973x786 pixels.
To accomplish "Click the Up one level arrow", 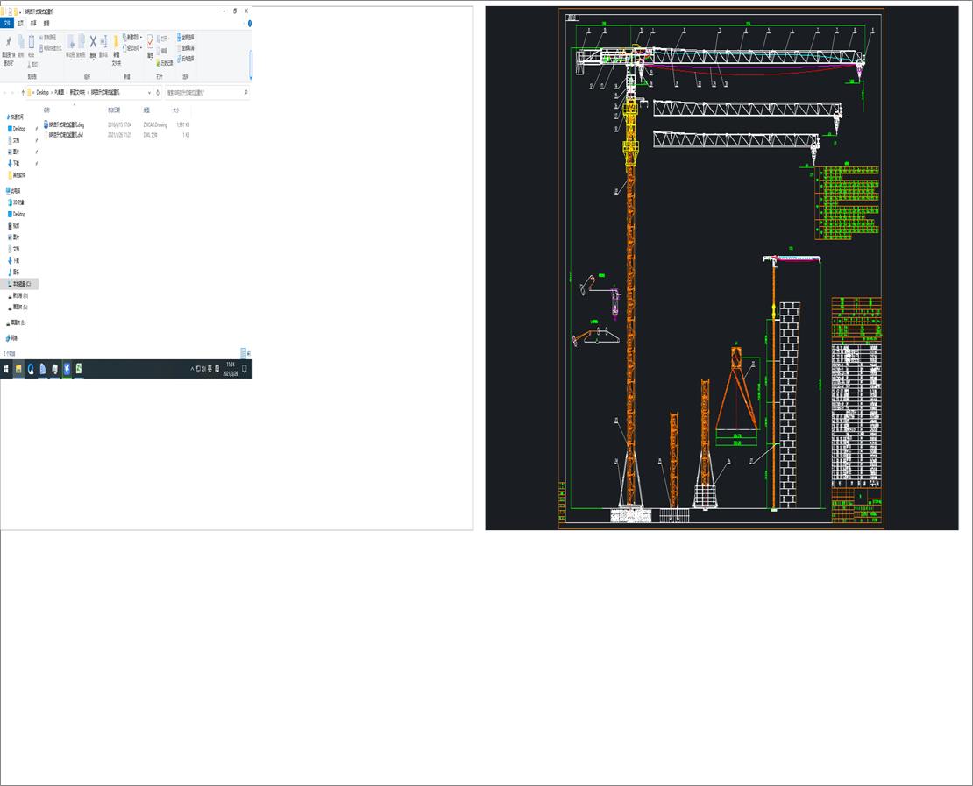I will pyautogui.click(x=23, y=92).
